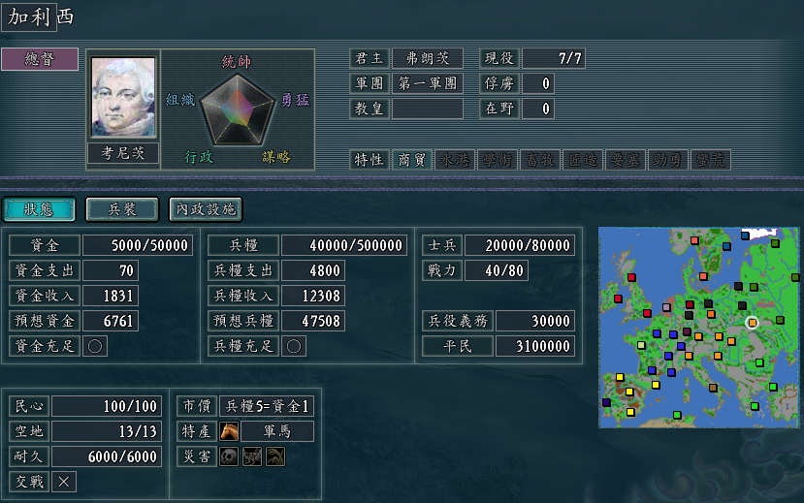The height and width of the screenshot is (503, 804).
Task: Click the ability pentagon radar chart
Action: pos(237,110)
